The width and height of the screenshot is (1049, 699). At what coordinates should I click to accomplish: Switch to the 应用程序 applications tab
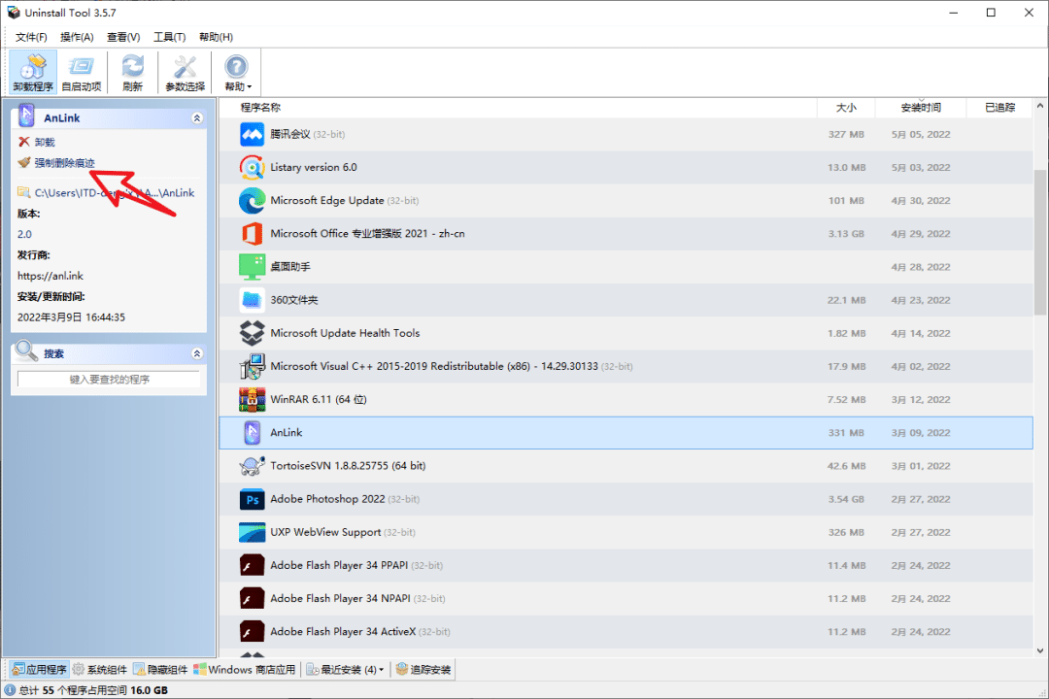(39, 670)
